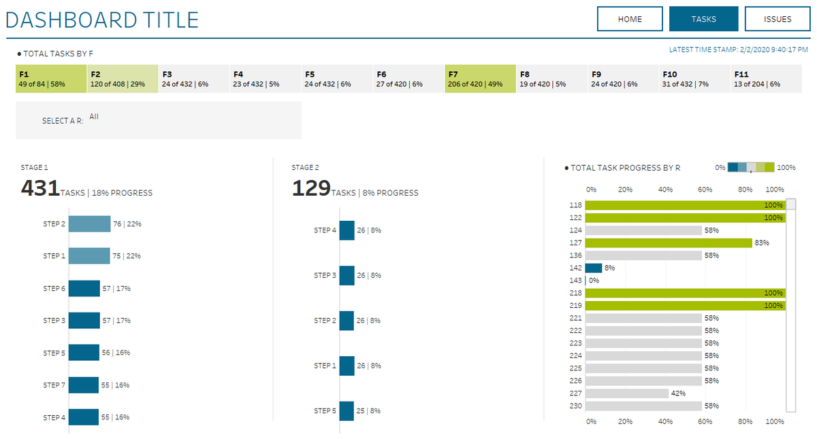
Task: Select the F1 tile 49 of 84
Action: pyautogui.click(x=51, y=79)
